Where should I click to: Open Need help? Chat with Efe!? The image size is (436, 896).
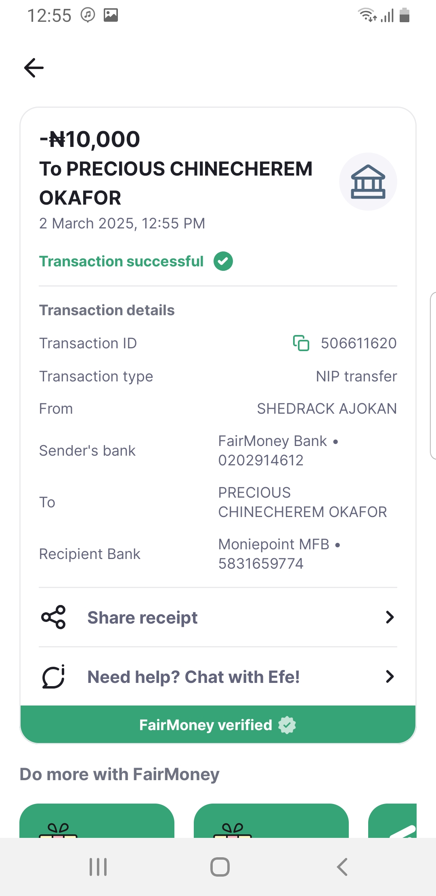(x=193, y=677)
